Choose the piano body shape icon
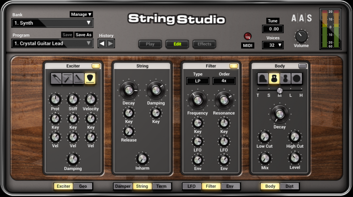353x197 pixels. pos(263,79)
